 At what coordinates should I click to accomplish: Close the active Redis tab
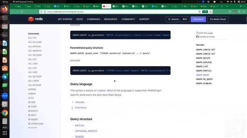[109, 7]
